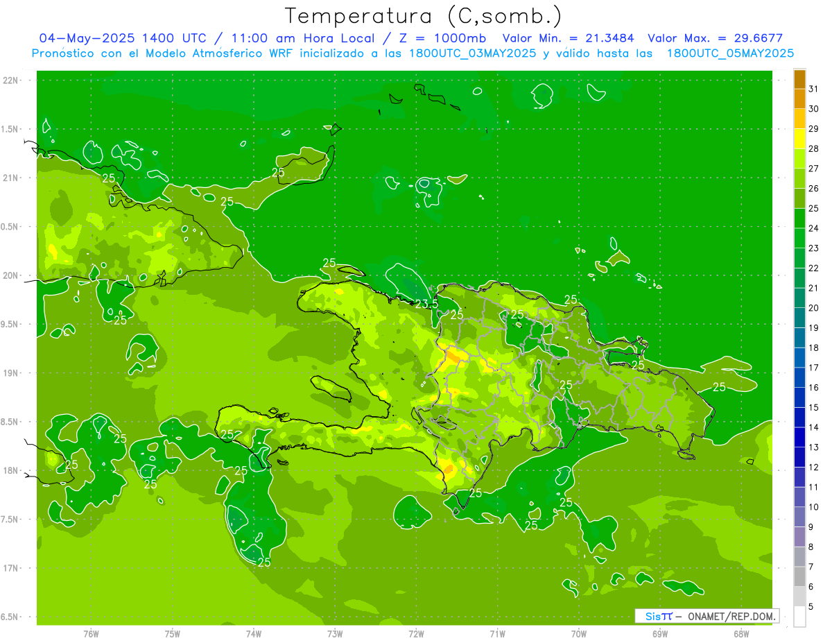Click the '22N' latitude axis label
Screen dimensions: 832x643
(10, 80)
